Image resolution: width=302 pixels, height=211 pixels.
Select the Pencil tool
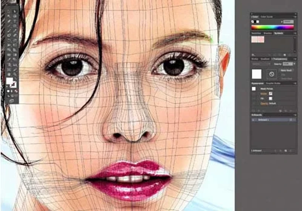tap(15, 31)
